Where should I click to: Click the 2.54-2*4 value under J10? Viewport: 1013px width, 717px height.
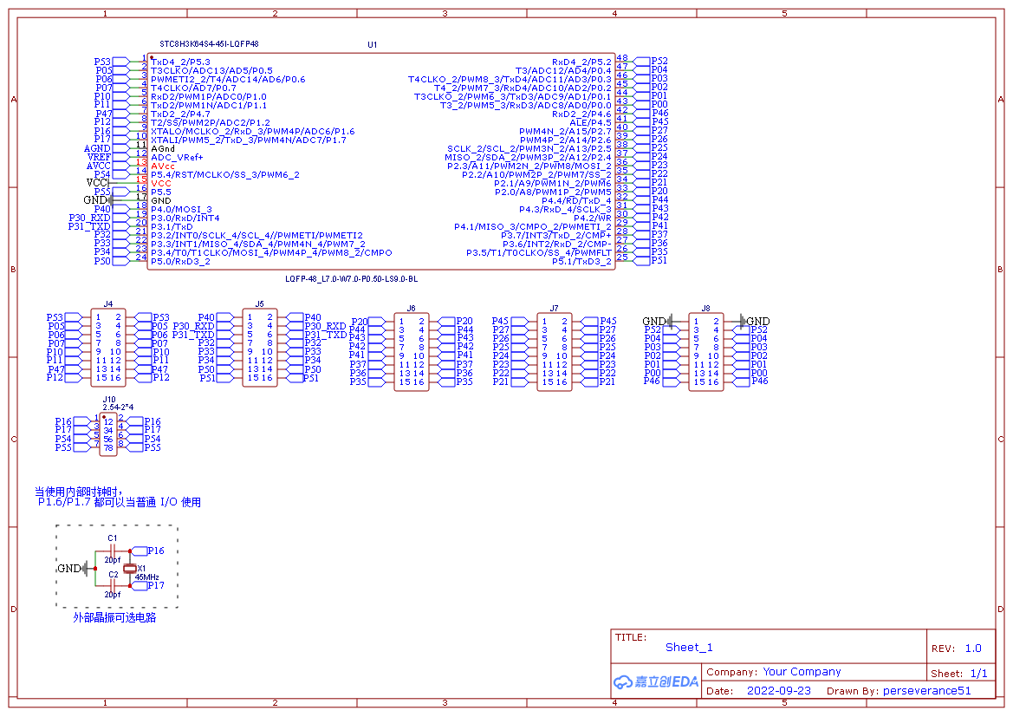pos(118,407)
